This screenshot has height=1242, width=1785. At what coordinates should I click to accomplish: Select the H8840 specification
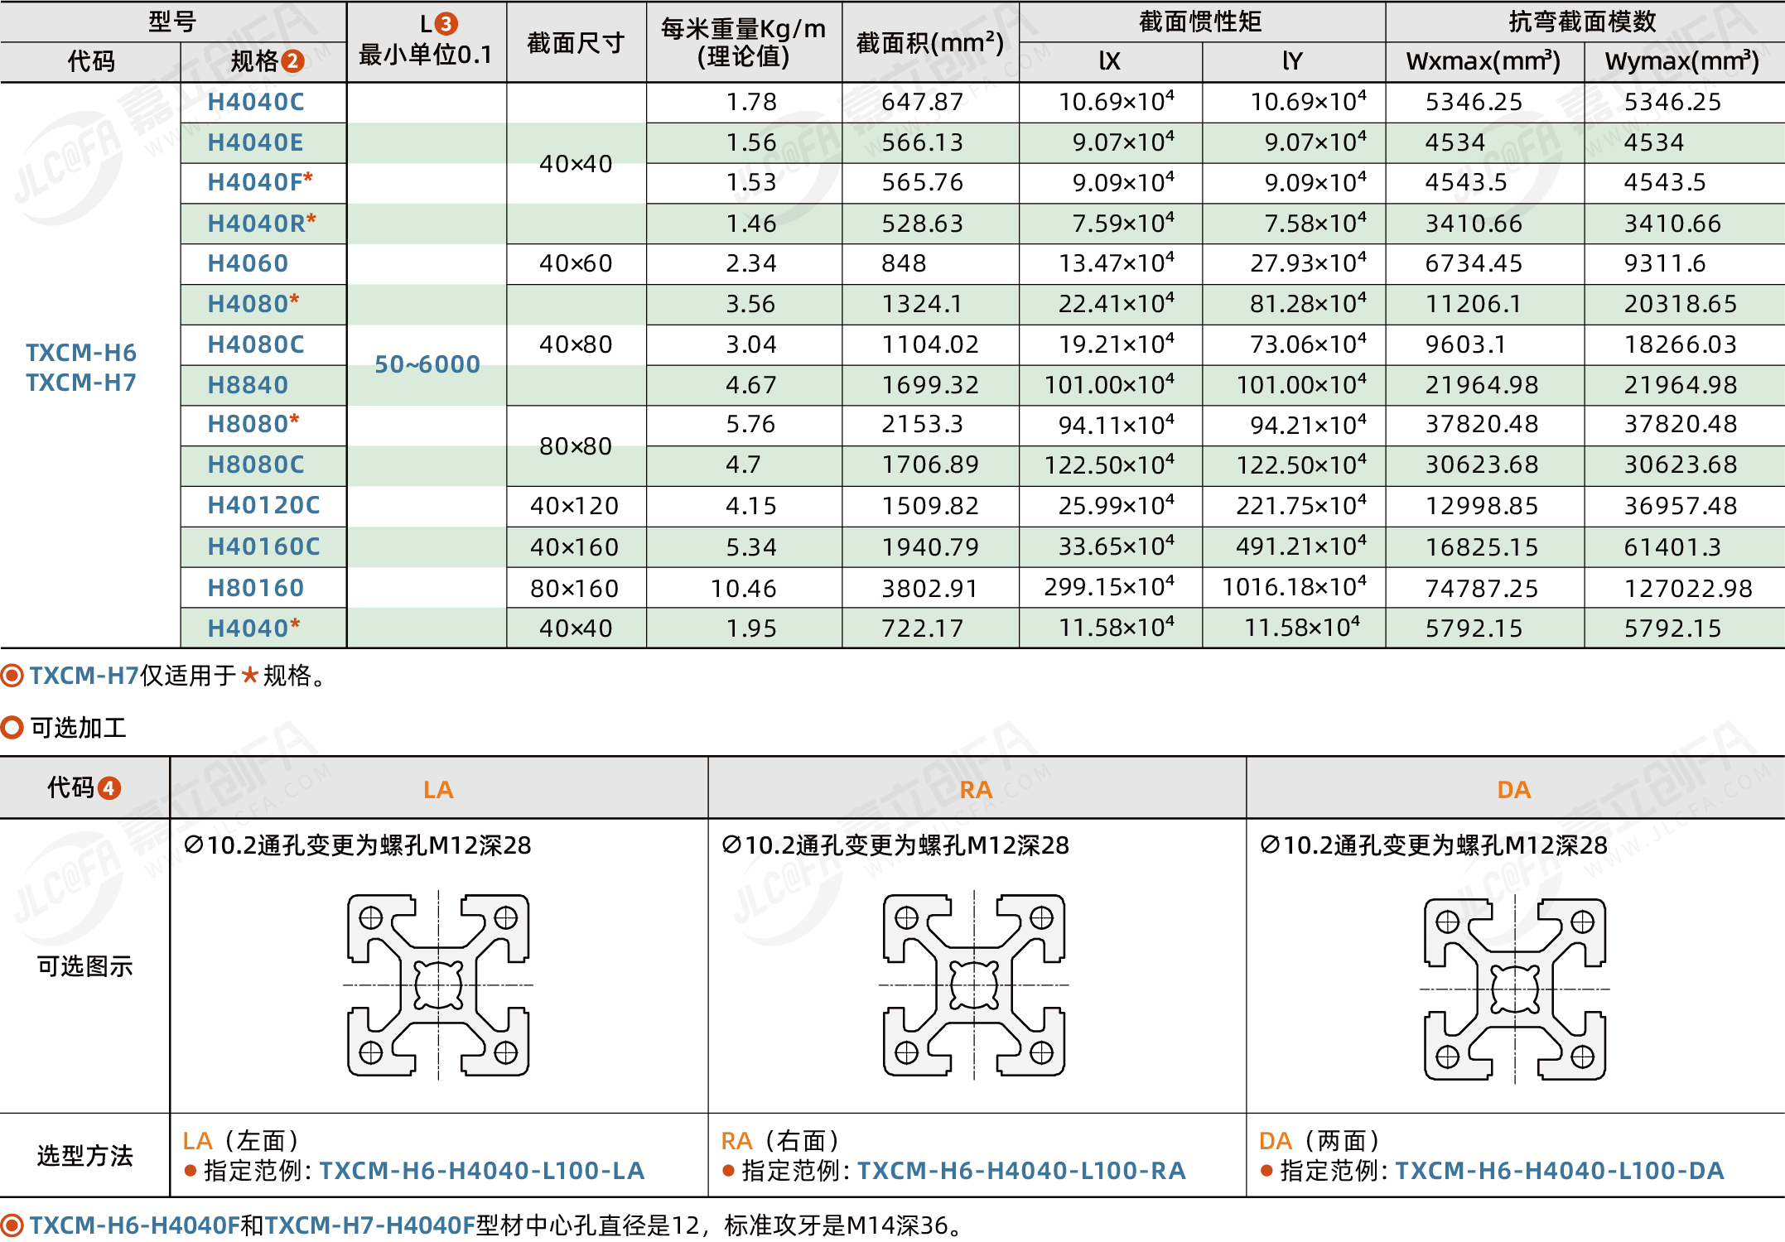click(x=248, y=385)
